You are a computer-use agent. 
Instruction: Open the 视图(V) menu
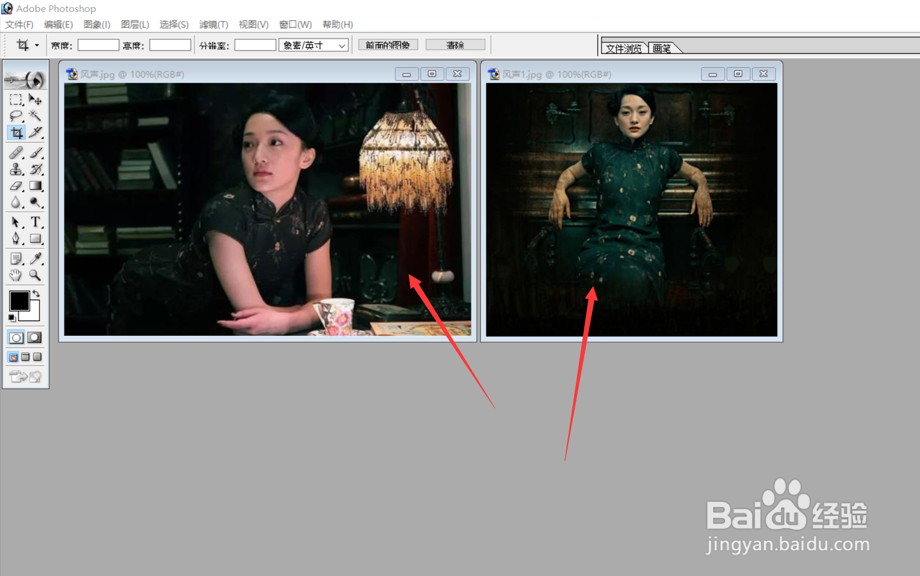[x=253, y=24]
